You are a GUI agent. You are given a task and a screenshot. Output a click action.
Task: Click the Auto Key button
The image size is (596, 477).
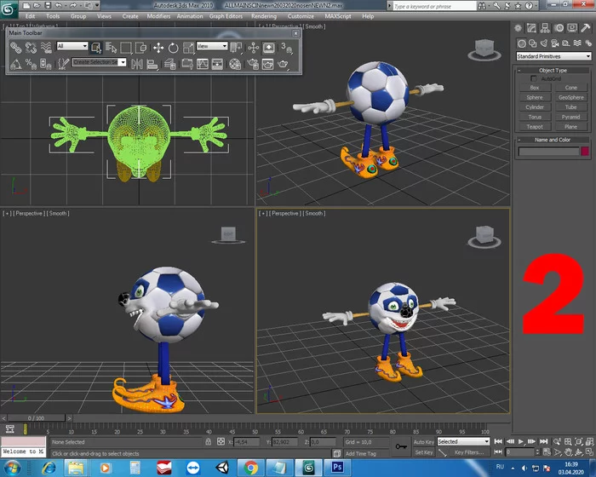pos(423,441)
